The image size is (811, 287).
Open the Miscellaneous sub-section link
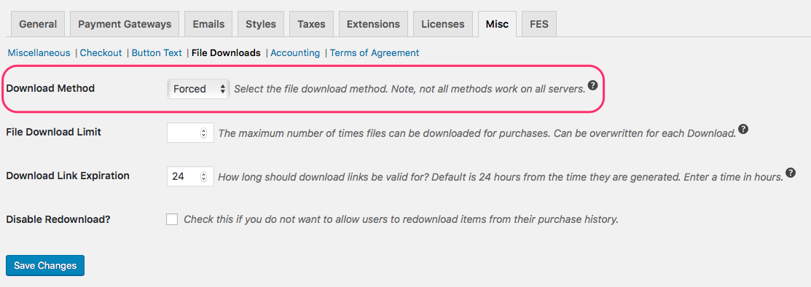click(x=39, y=52)
